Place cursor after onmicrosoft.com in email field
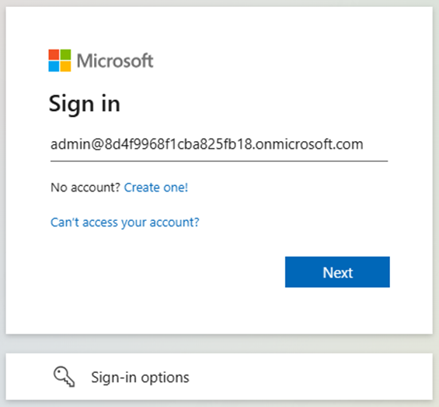The width and height of the screenshot is (439, 407). coord(365,145)
